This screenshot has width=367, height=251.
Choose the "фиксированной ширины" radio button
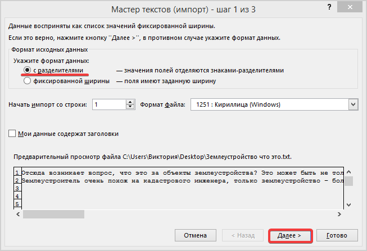(27, 81)
